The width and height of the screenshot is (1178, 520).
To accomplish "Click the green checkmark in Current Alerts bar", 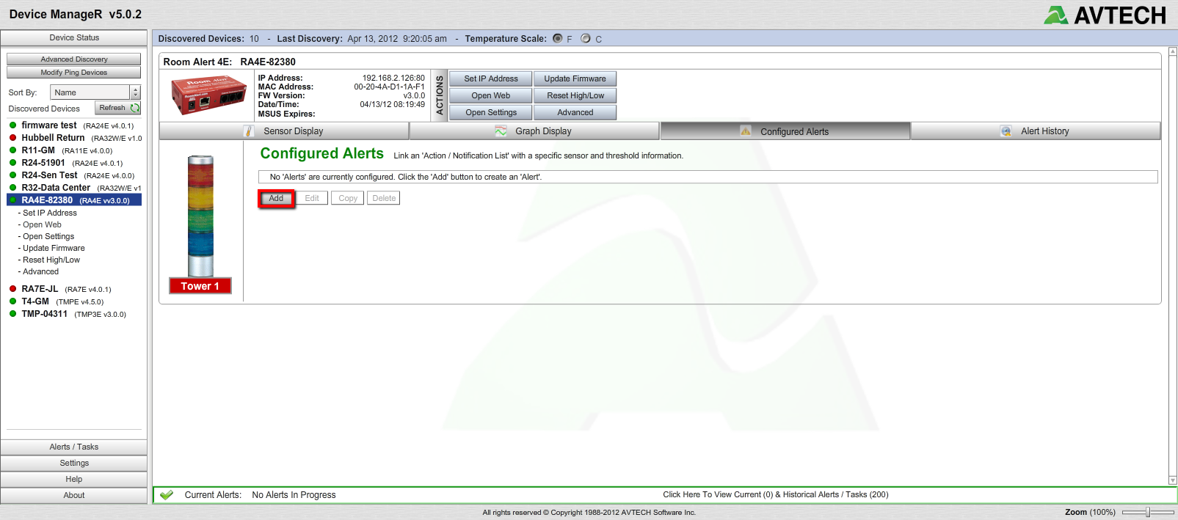I will tap(167, 495).
